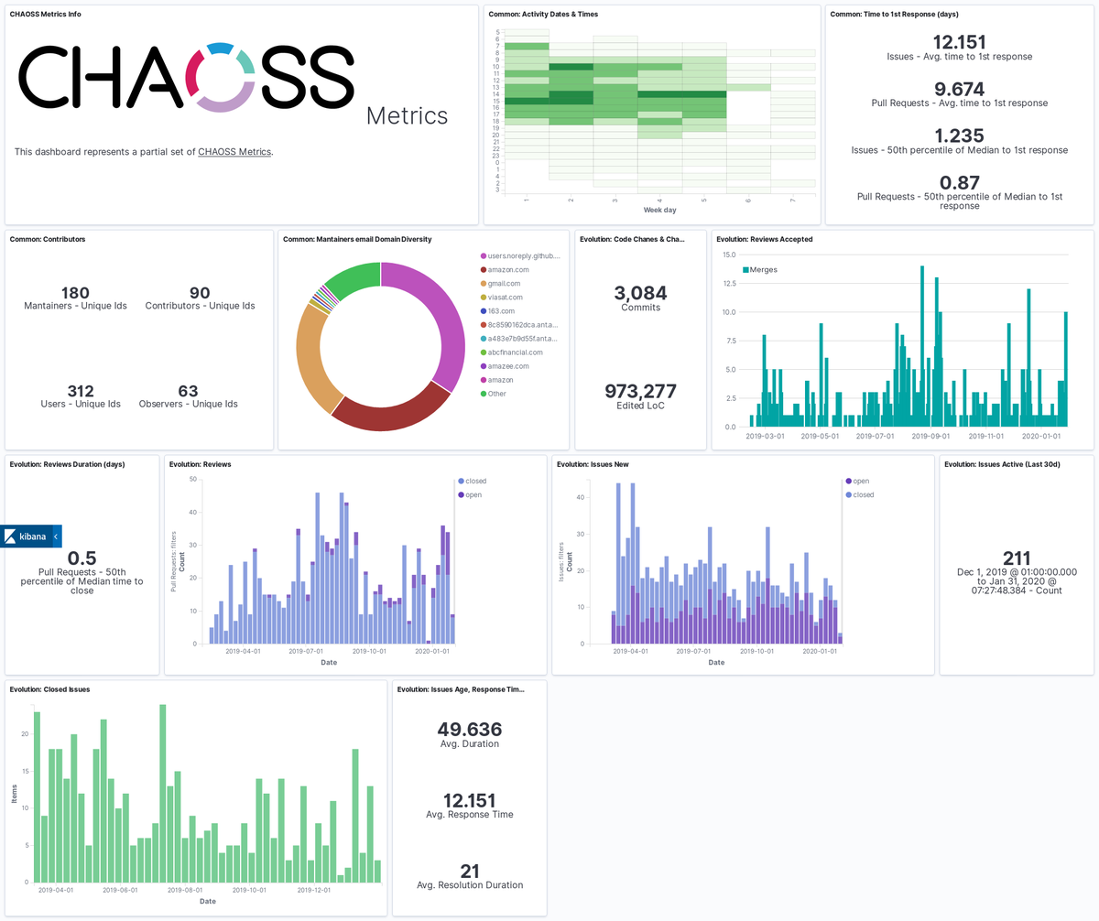The width and height of the screenshot is (1099, 921).
Task: Click the 211 issues active count
Action: 1017,558
